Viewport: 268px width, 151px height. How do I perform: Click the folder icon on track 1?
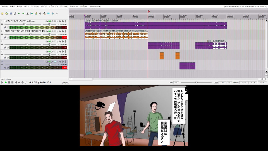click(x=47, y=21)
